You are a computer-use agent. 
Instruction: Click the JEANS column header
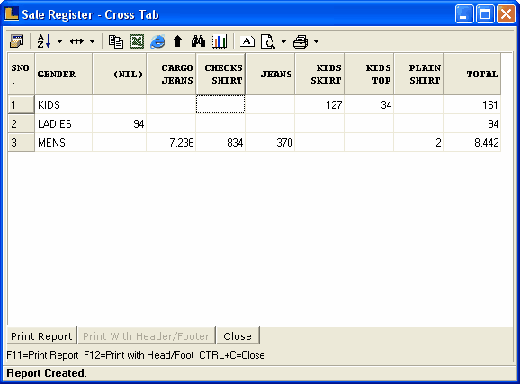(x=270, y=74)
